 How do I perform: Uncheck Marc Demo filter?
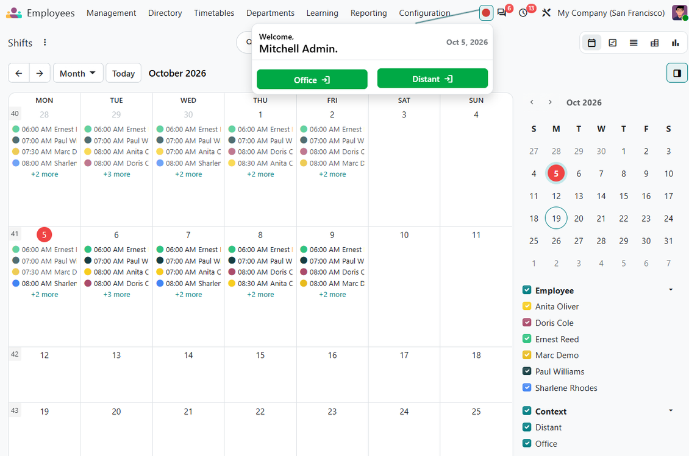tap(527, 354)
